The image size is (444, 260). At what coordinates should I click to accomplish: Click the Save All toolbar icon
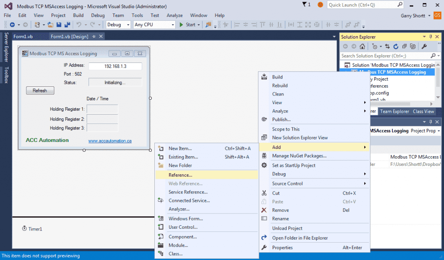click(66, 25)
